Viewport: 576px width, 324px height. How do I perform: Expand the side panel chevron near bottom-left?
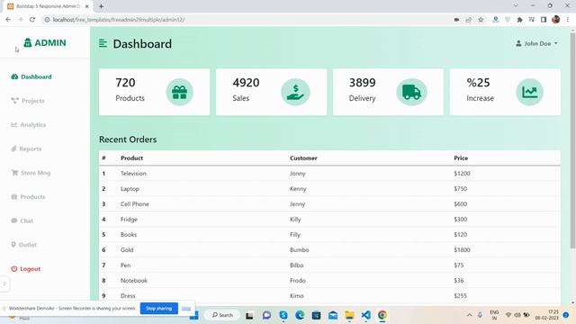(4, 283)
